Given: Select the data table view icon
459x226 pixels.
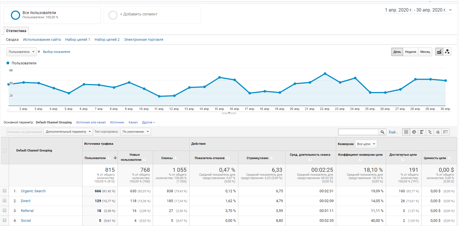Looking at the screenshot, I should 406,132.
